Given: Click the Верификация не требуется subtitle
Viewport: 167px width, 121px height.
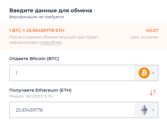Looking at the screenshot, I should [x=36, y=17].
